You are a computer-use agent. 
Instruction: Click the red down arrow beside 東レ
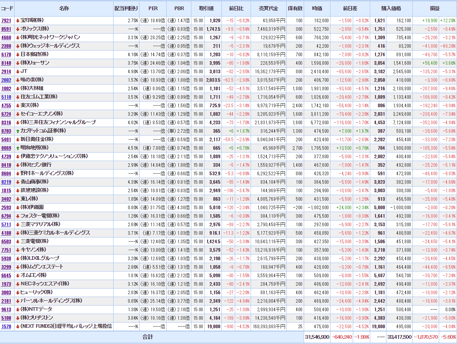(17, 199)
